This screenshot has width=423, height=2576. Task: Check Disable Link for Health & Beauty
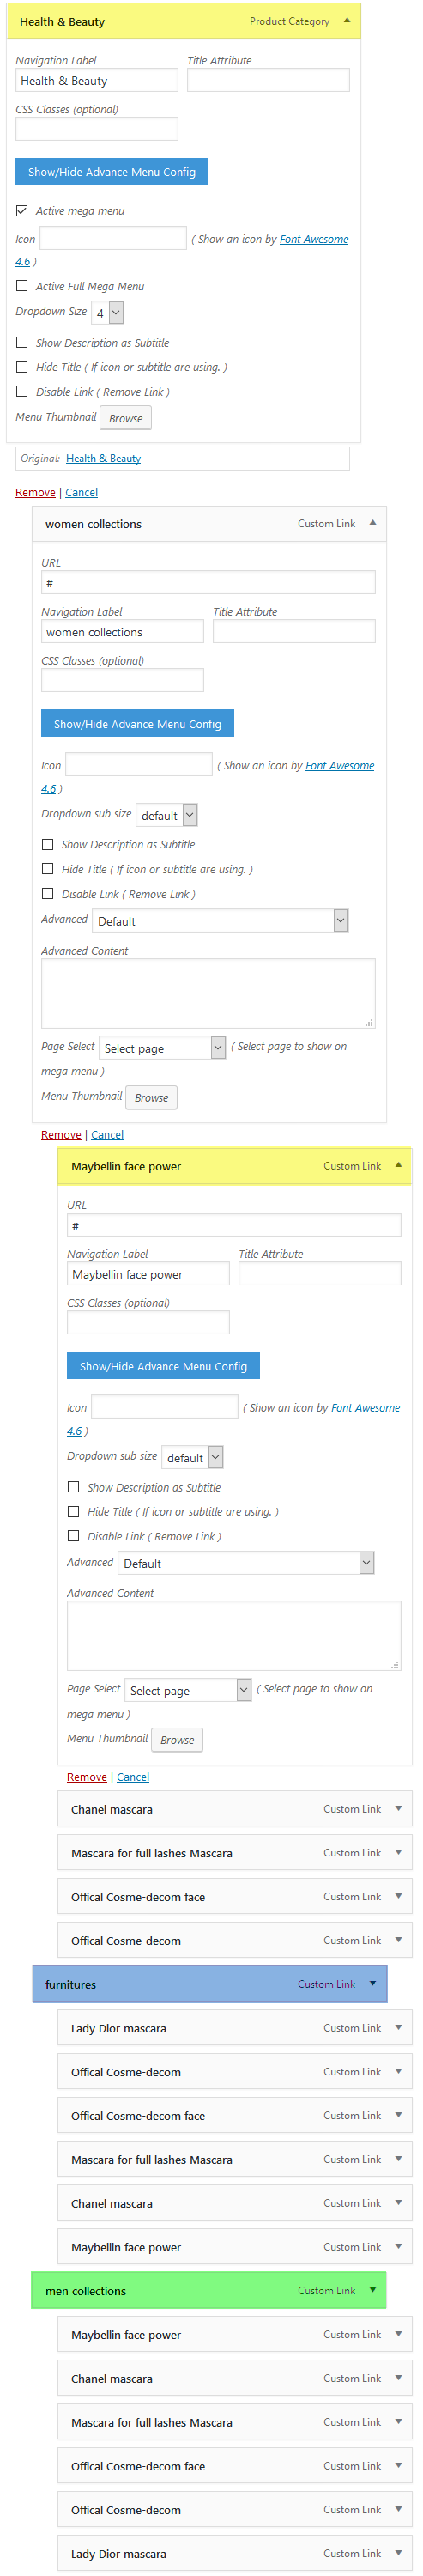22,392
